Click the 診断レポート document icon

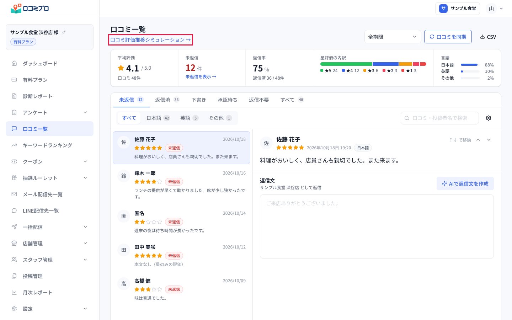pyautogui.click(x=14, y=96)
